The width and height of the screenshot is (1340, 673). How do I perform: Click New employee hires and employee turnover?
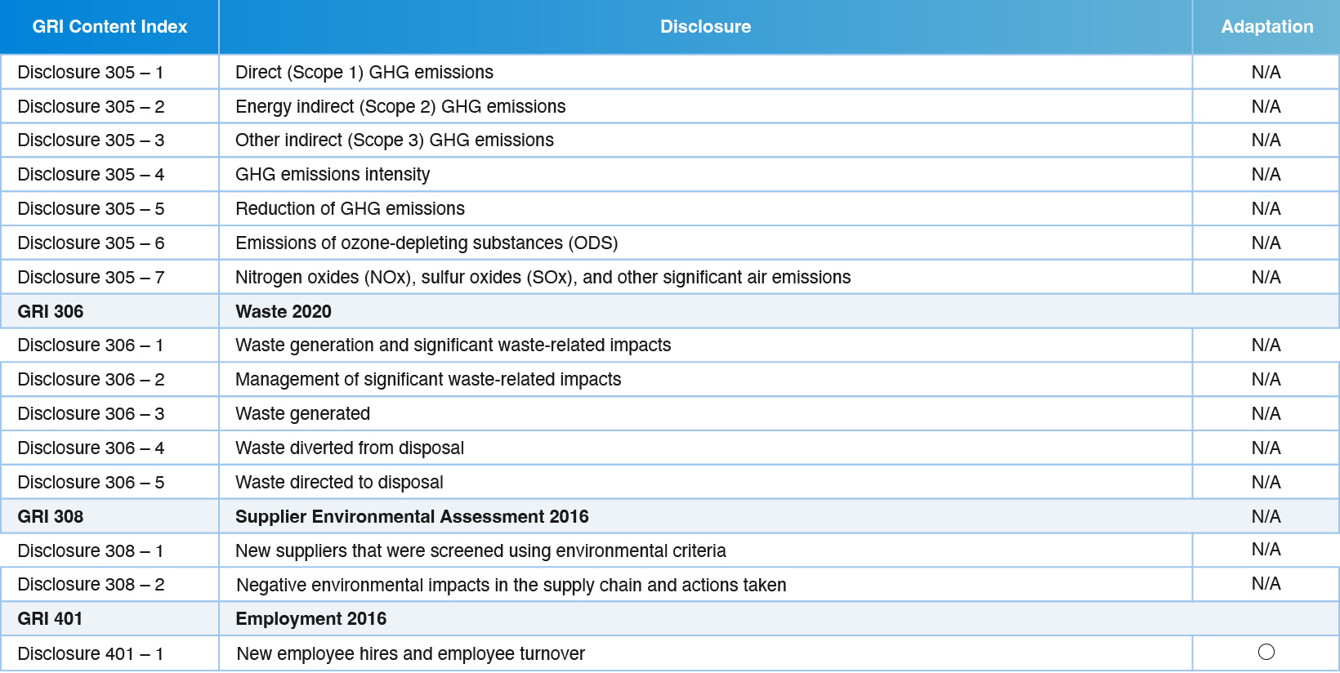click(x=410, y=654)
